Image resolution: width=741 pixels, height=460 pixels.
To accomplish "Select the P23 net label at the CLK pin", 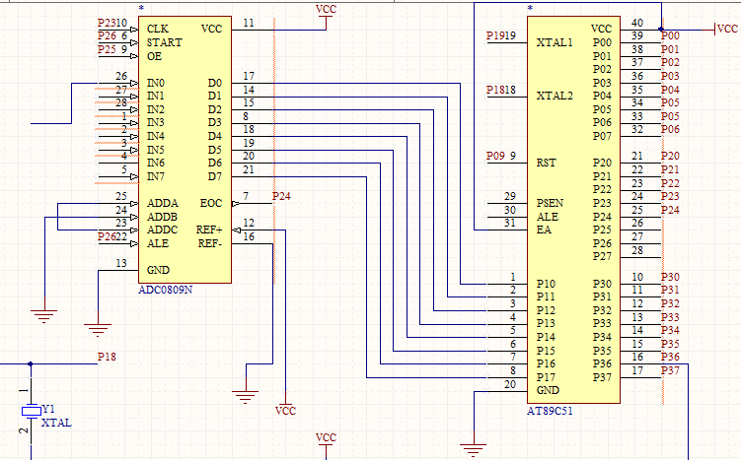I will pyautogui.click(x=107, y=23).
